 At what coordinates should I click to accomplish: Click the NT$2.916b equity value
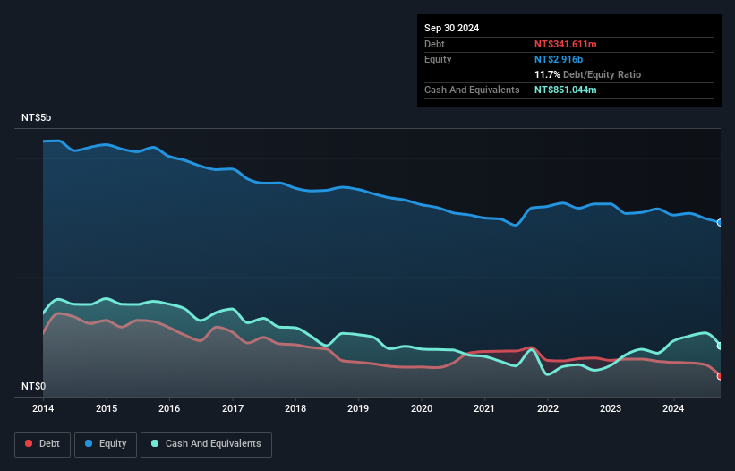click(559, 59)
